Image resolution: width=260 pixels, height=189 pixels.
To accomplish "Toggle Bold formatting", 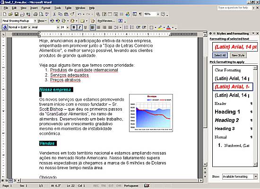I will [x=74, y=27].
